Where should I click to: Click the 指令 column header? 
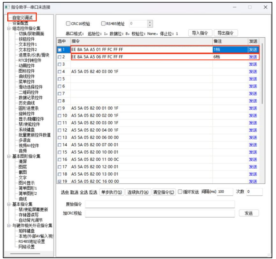click(x=142, y=42)
